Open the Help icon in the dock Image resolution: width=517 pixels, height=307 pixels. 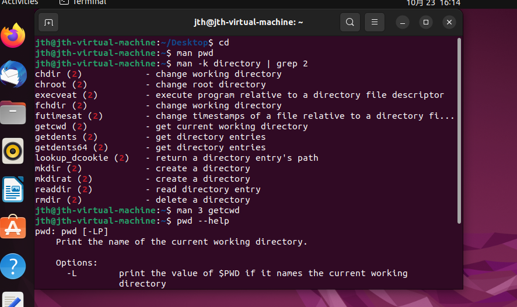pyautogui.click(x=13, y=266)
